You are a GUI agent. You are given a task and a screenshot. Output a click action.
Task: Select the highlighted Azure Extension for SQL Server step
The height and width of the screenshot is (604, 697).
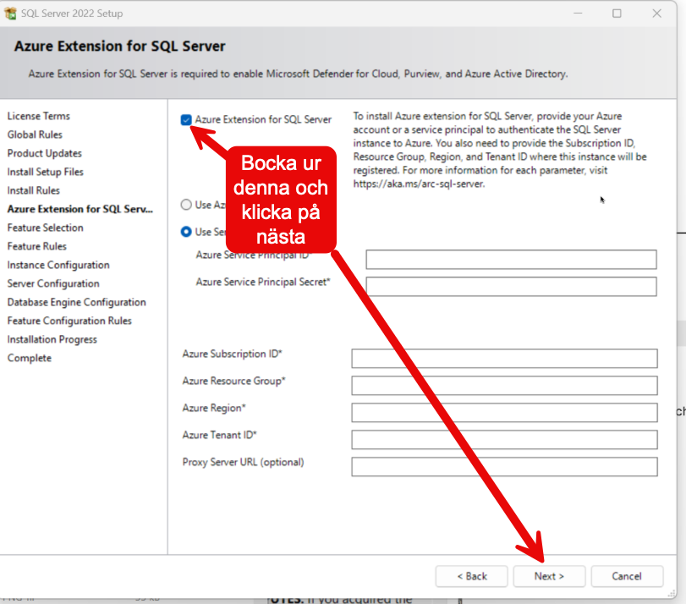click(x=80, y=209)
